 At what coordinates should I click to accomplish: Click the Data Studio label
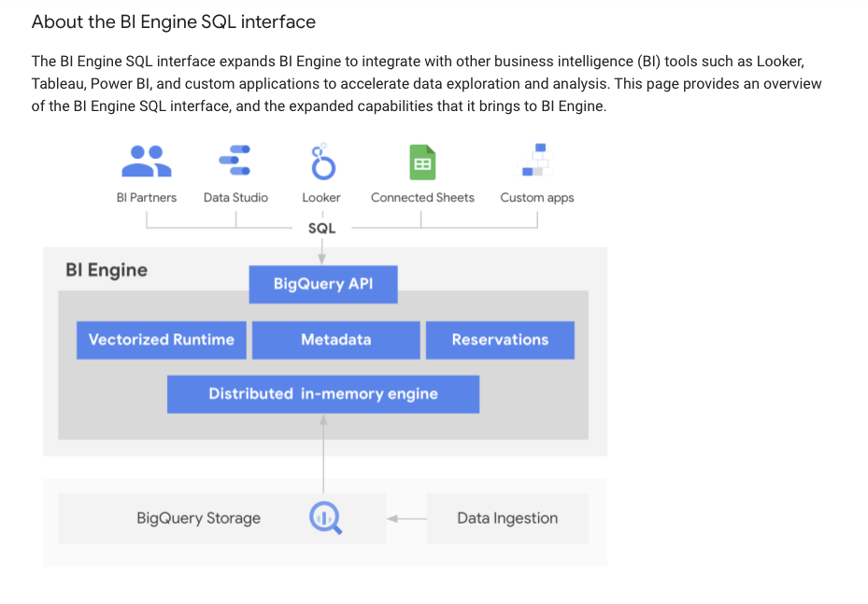pos(235,198)
